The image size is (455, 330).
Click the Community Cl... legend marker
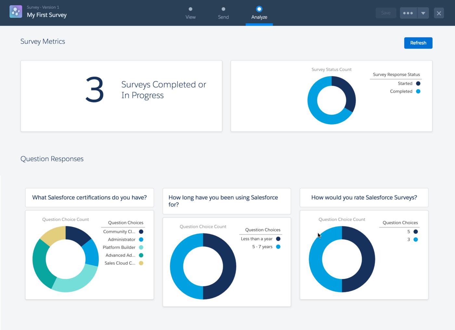(x=141, y=231)
